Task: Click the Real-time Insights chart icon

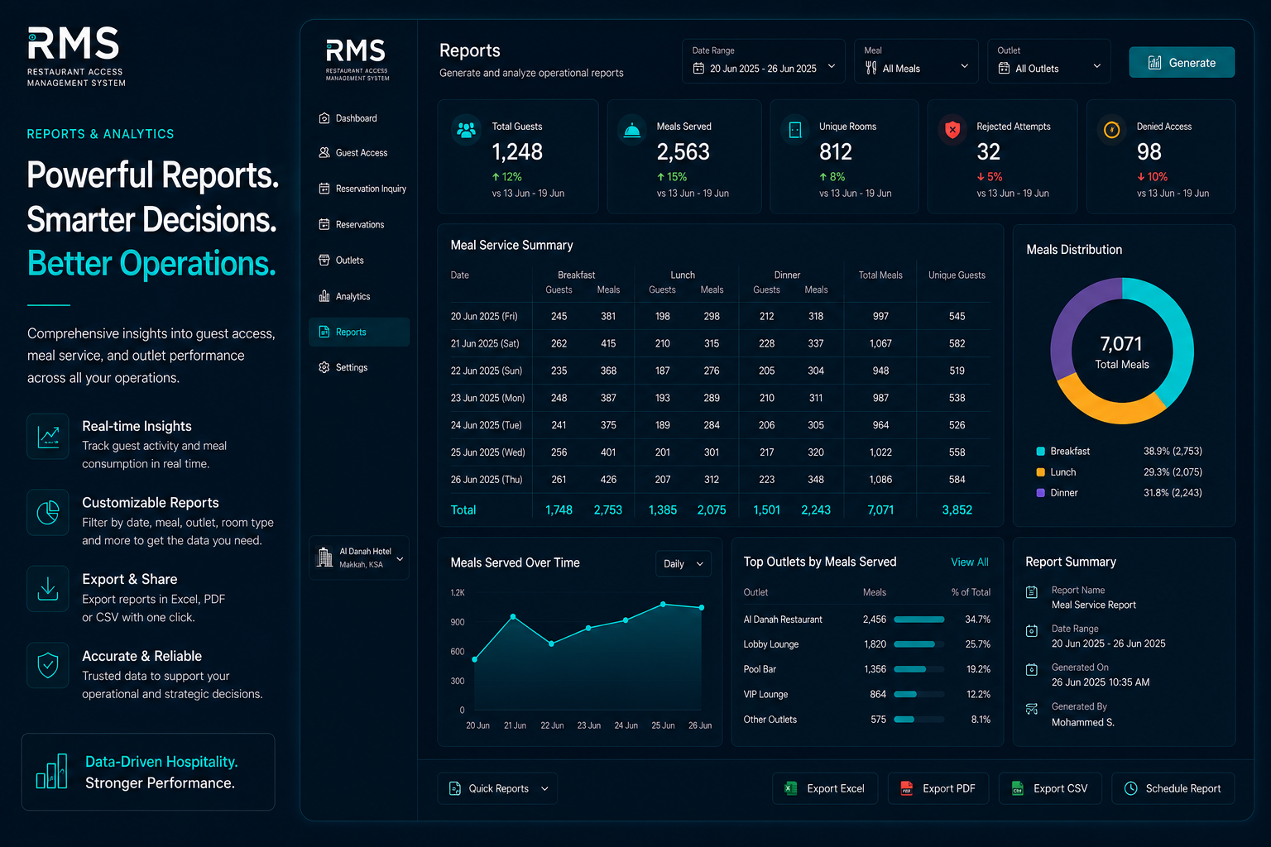Action: click(x=48, y=436)
